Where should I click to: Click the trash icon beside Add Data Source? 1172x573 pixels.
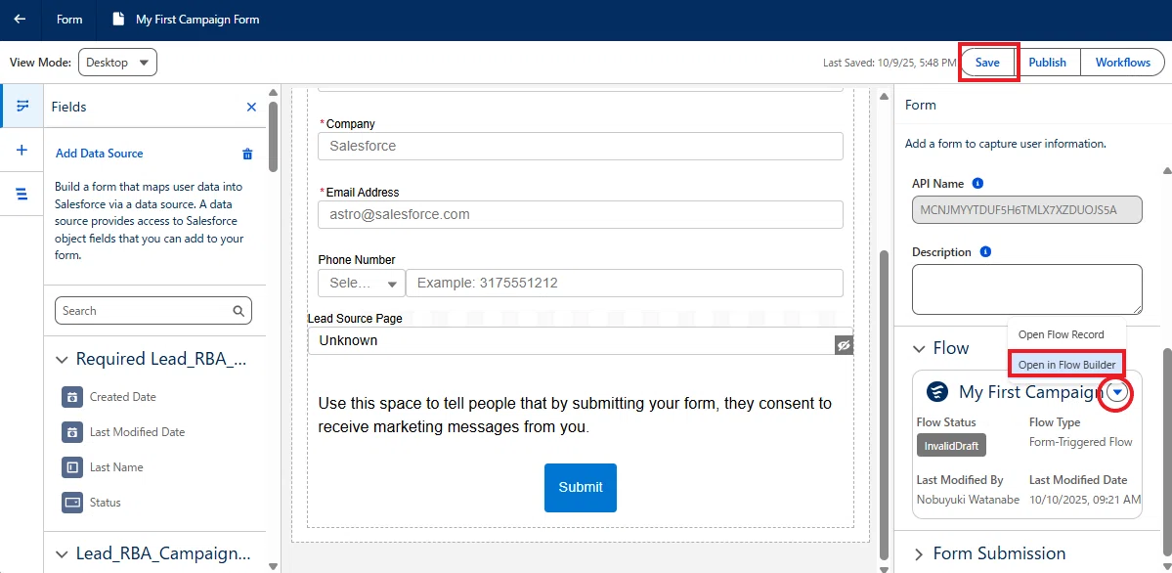(x=247, y=154)
